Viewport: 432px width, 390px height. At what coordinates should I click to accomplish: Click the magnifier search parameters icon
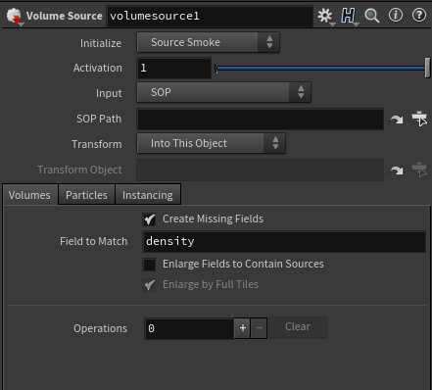tap(372, 16)
